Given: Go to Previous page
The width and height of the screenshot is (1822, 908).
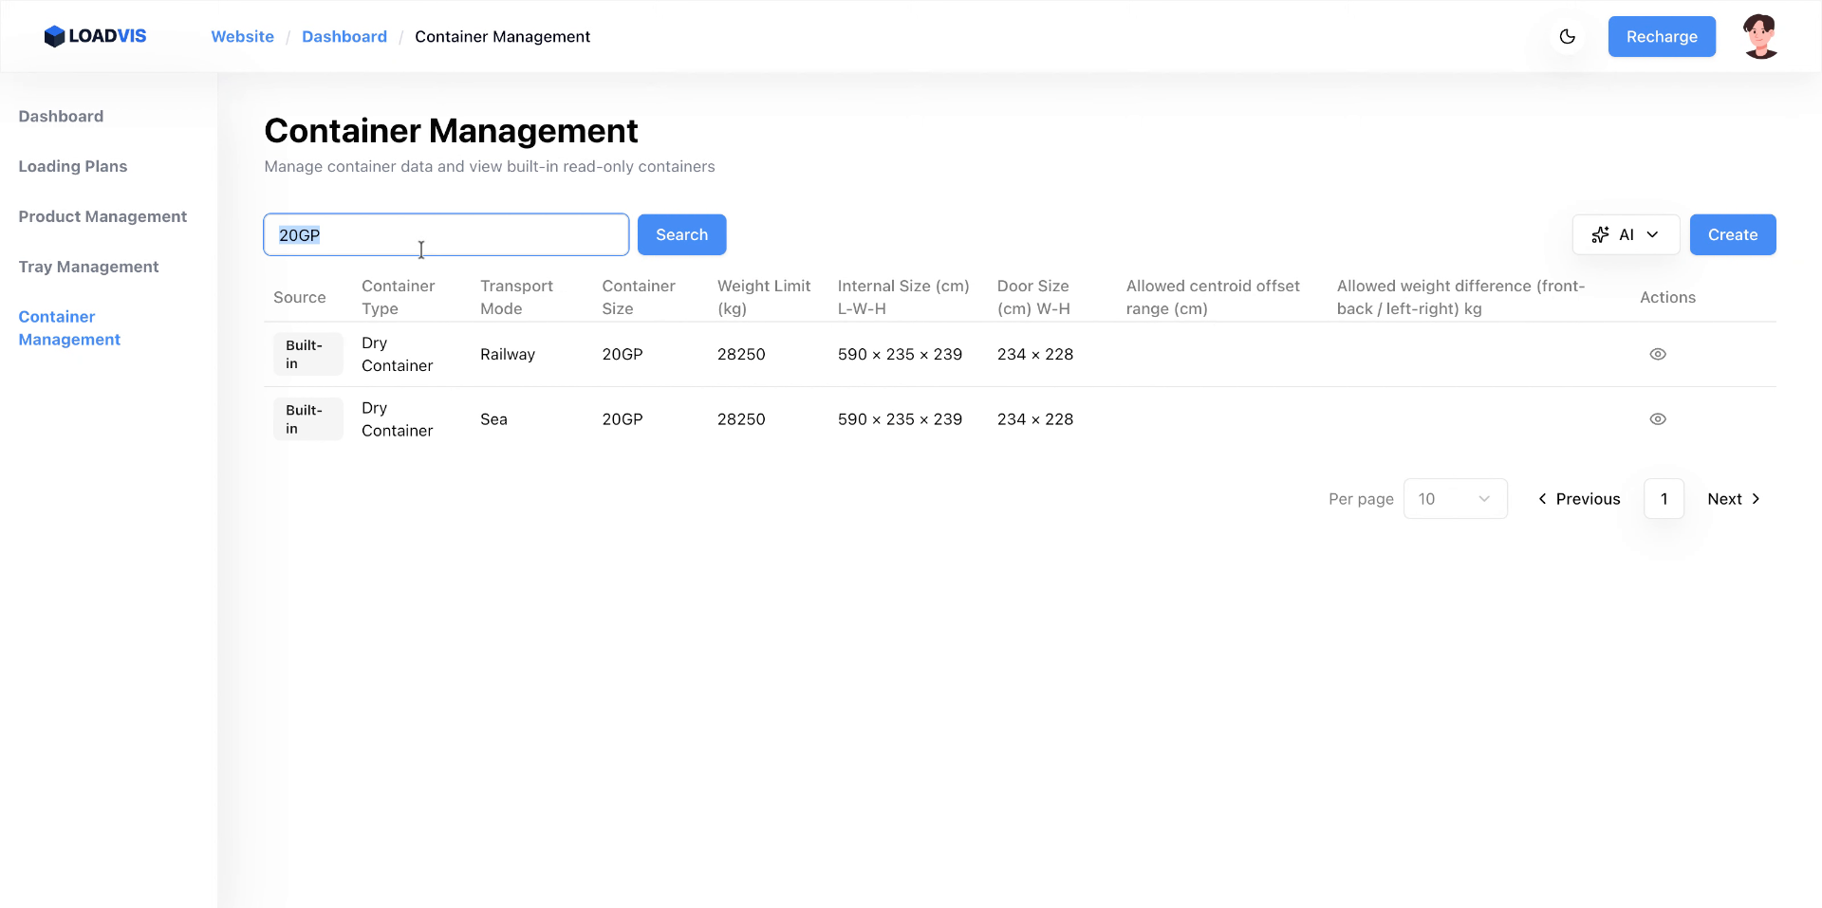Looking at the screenshot, I should [1579, 499].
